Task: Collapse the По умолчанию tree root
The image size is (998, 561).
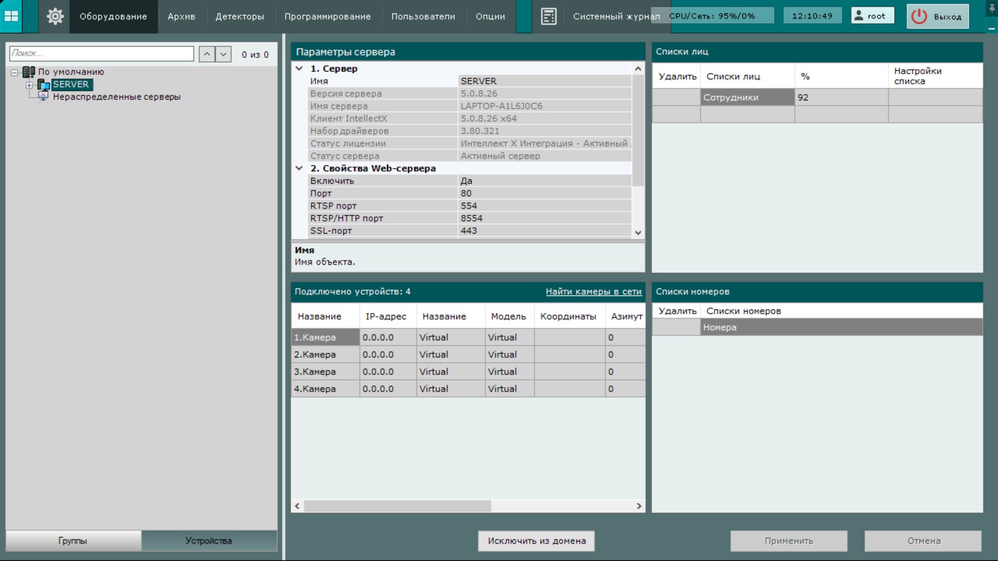Action: pyautogui.click(x=15, y=72)
